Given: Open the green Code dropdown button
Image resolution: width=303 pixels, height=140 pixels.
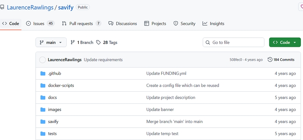Looking at the screenshot, I should (x=285, y=42).
